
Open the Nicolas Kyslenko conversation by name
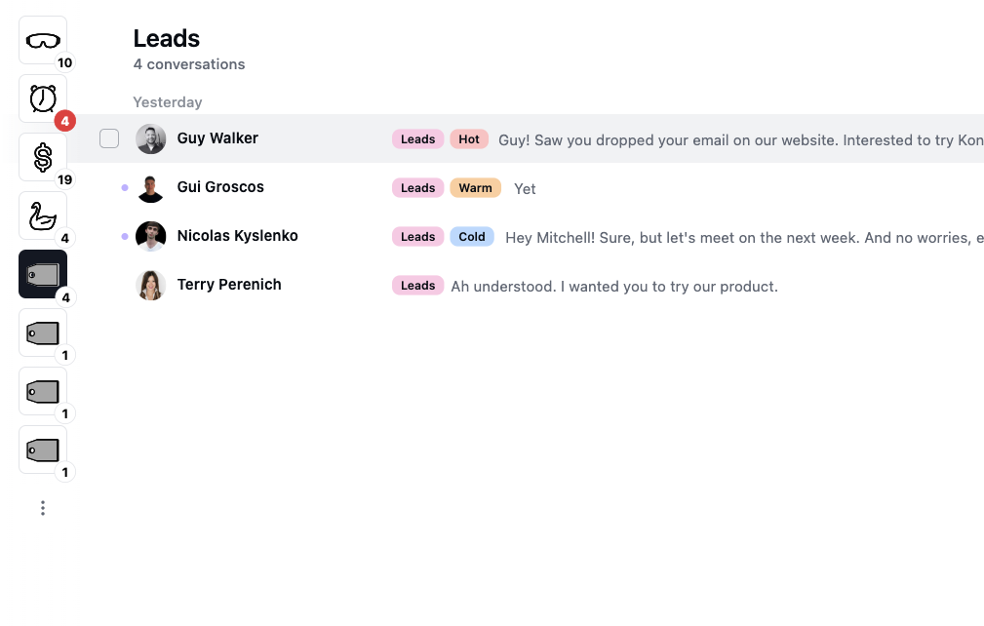click(237, 236)
